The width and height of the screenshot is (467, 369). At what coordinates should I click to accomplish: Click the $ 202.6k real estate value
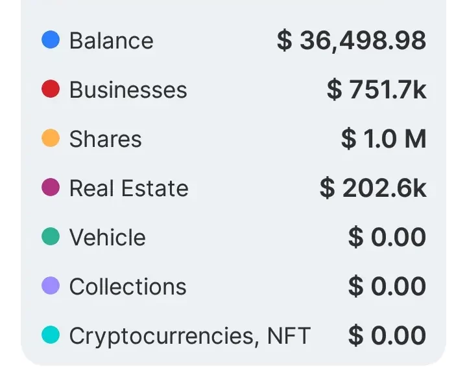(x=373, y=188)
